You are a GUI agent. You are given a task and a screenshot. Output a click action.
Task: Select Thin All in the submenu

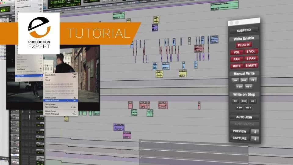(x=61, y=80)
